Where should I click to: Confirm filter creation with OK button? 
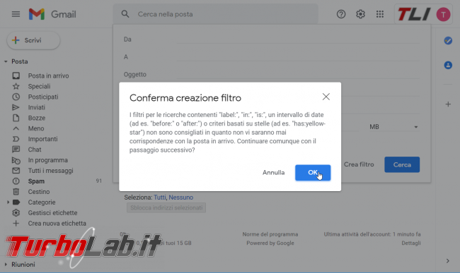313,172
